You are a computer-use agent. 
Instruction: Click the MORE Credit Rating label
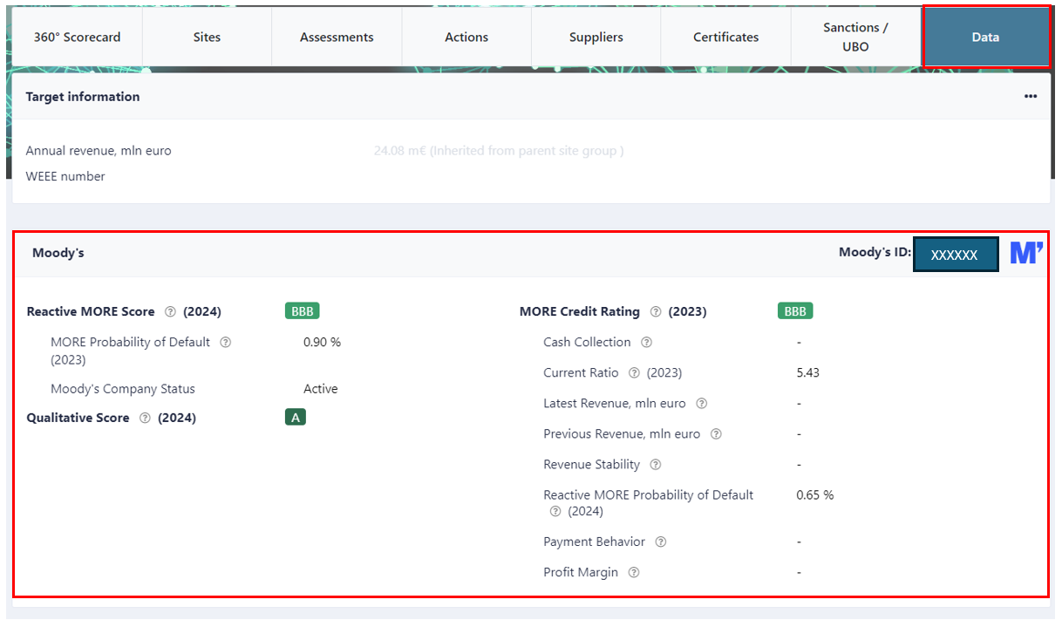[x=580, y=311]
